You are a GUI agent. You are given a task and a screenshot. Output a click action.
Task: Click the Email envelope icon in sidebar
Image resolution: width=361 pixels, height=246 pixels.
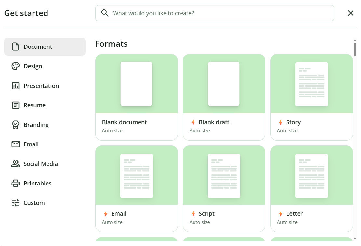tap(15, 144)
